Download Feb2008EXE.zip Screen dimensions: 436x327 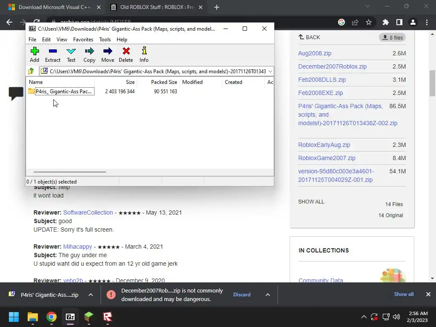320,93
